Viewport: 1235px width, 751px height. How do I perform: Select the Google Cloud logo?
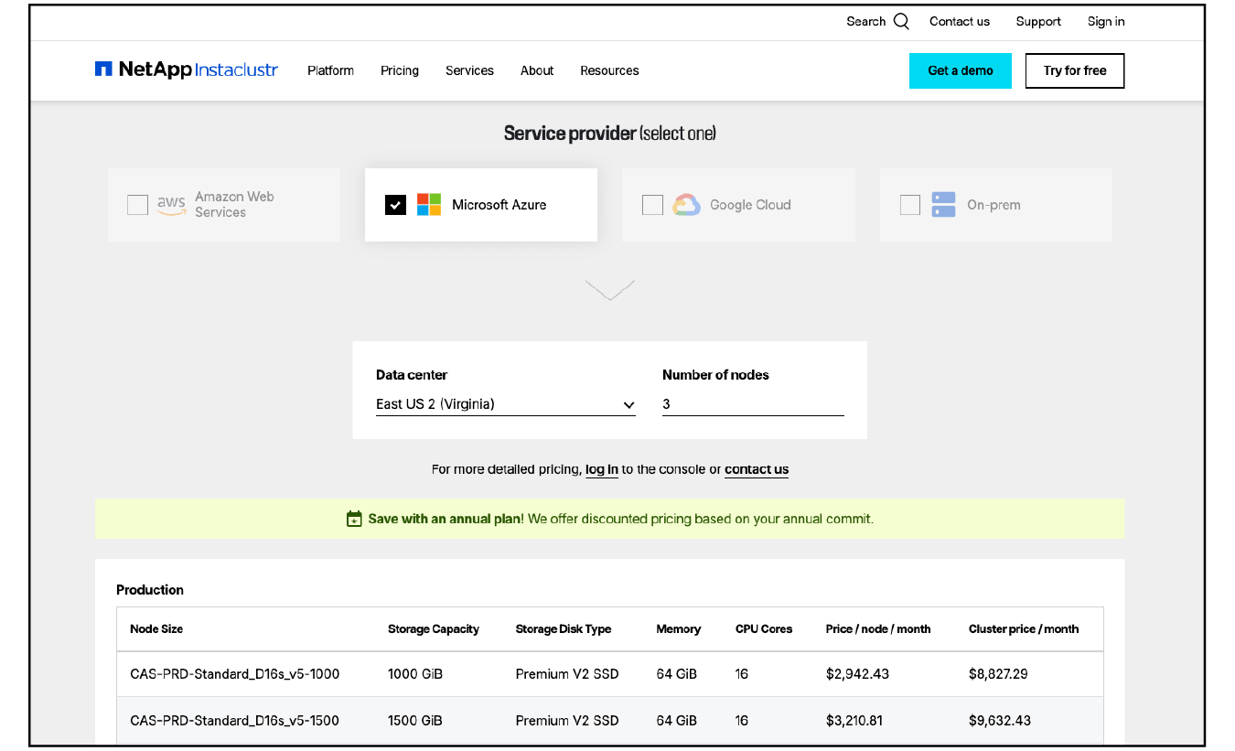pos(685,204)
